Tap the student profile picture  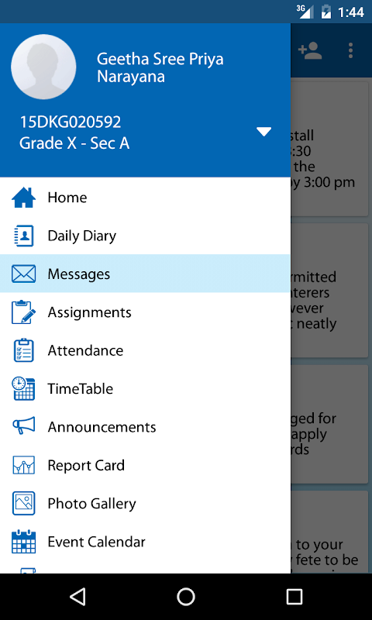(x=43, y=67)
